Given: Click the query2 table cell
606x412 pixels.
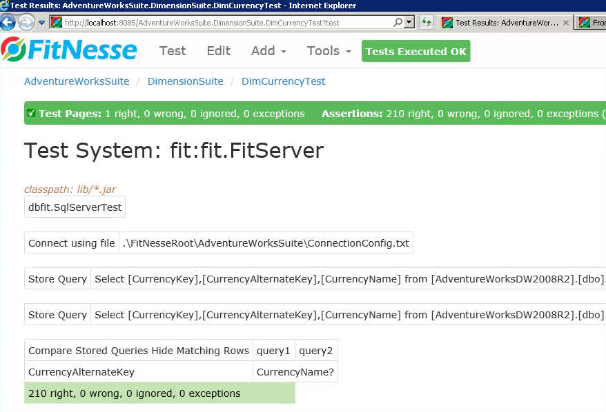Looking at the screenshot, I should [x=316, y=350].
